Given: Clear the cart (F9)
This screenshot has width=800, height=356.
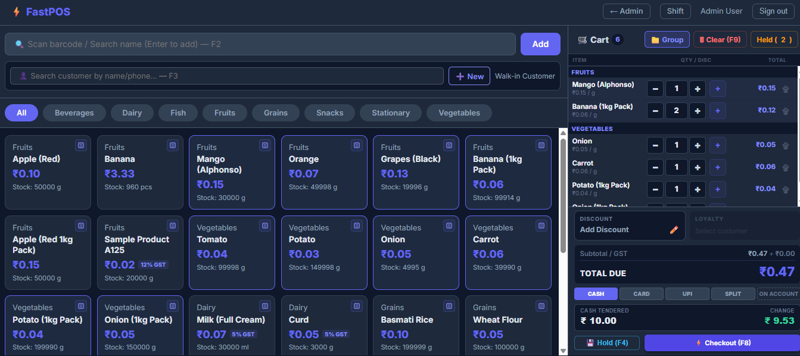Looking at the screenshot, I should click(720, 40).
